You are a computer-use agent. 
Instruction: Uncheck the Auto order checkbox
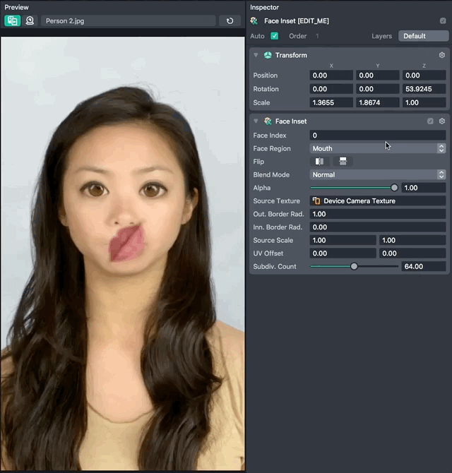click(274, 36)
